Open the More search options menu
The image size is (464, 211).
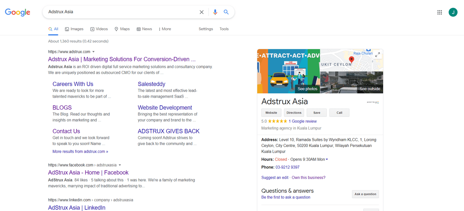(x=165, y=29)
